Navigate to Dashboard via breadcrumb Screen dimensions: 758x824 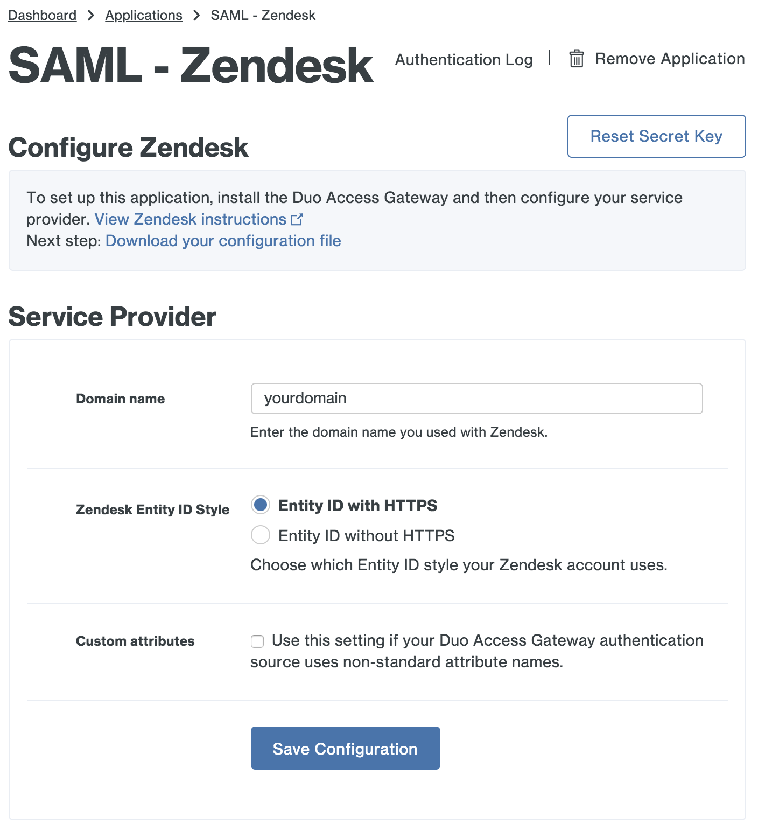click(x=41, y=15)
